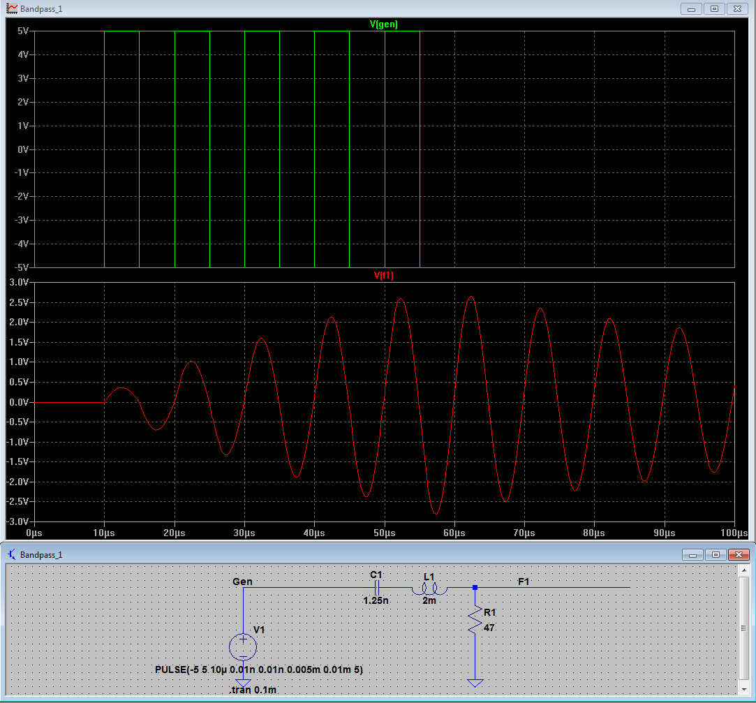
Task: Click the F1 output net label
Action: (x=524, y=581)
